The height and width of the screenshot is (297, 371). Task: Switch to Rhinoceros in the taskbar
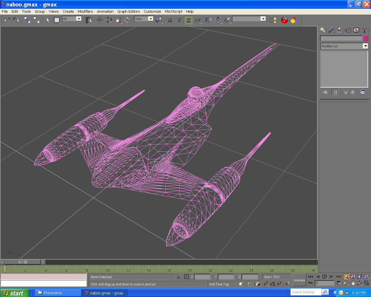point(58,293)
